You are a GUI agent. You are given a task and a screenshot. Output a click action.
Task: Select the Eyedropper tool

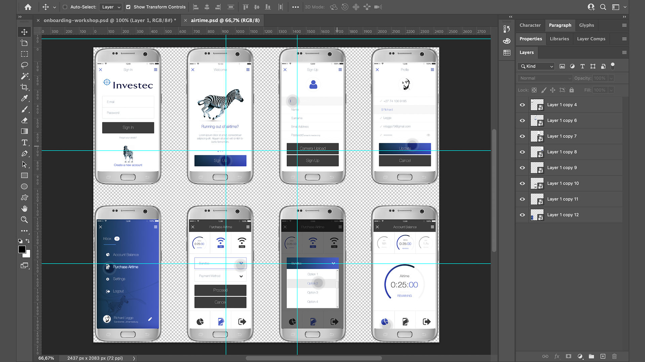click(x=24, y=98)
